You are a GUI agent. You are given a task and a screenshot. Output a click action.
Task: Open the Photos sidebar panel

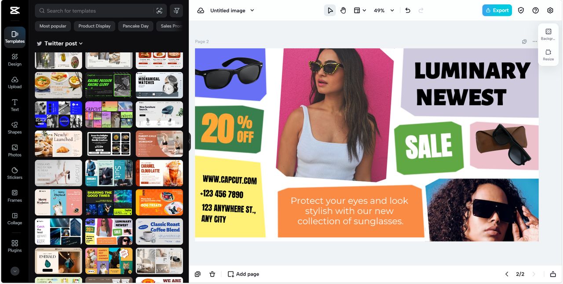pyautogui.click(x=15, y=151)
